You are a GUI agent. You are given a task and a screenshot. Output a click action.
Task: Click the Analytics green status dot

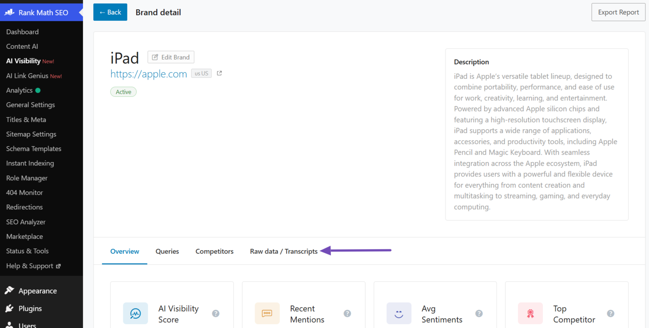38,90
